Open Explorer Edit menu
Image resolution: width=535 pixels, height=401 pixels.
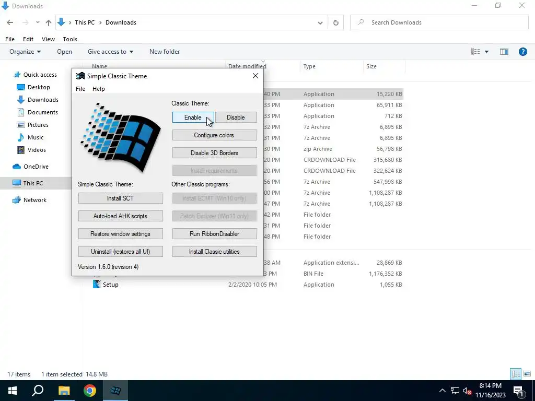(x=28, y=39)
